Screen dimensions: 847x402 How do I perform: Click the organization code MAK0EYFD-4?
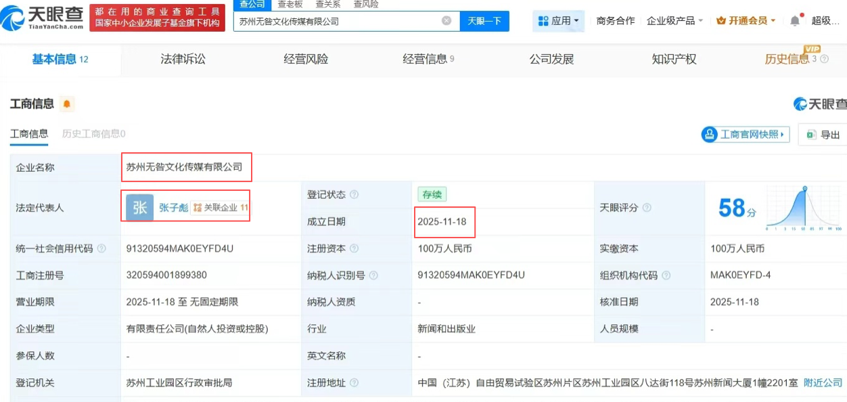pos(740,275)
